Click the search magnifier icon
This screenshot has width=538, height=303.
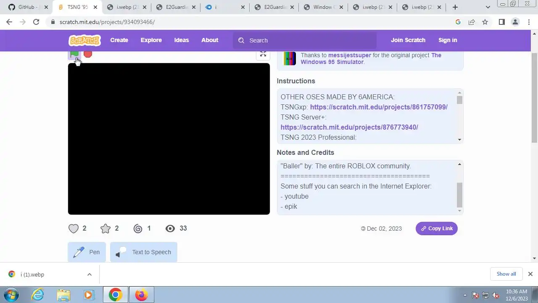coord(241,40)
